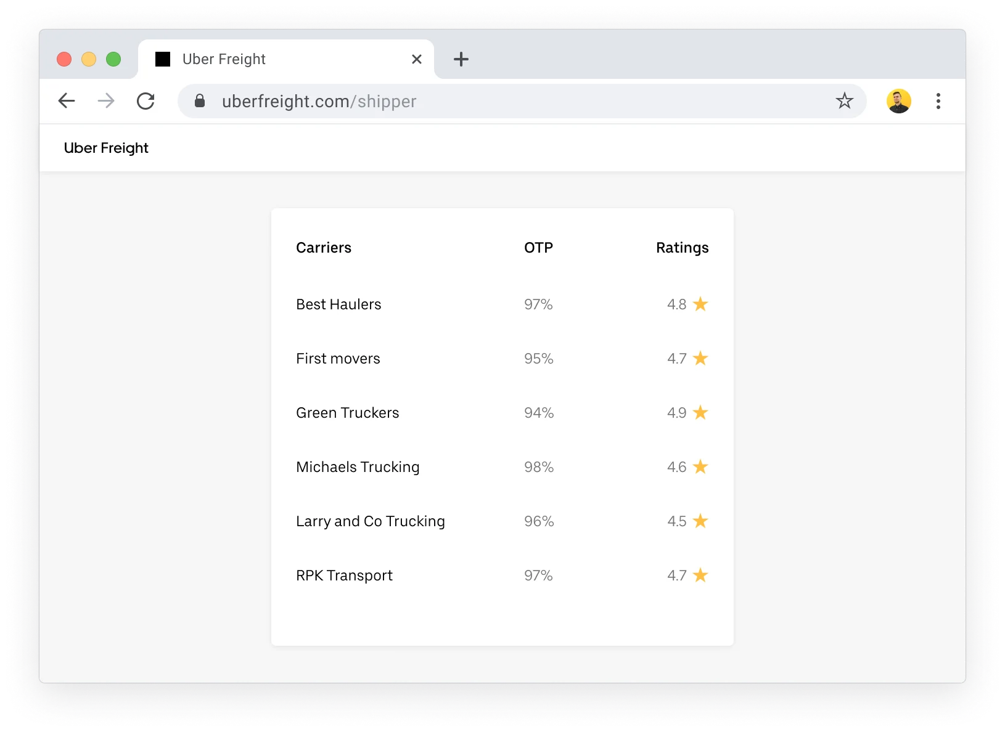Click the Carriers column header

pyautogui.click(x=323, y=247)
